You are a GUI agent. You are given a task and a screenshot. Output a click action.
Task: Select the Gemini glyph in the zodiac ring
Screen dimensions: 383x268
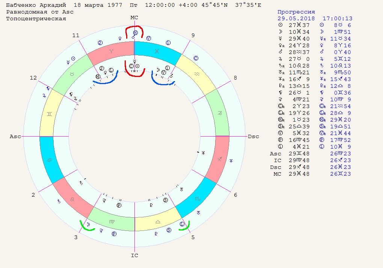pos(49,113)
